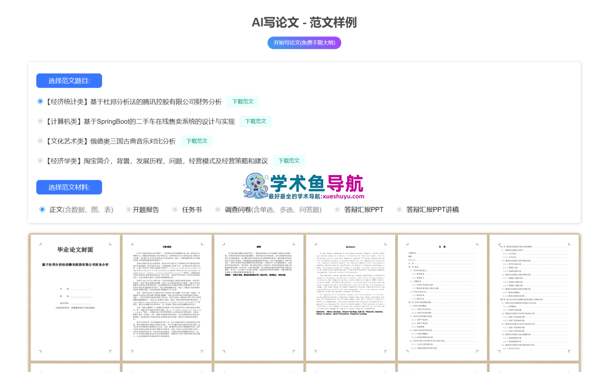The height and width of the screenshot is (372, 607).
Task: Download sample for 淘宝简介 paper
Action: 289,161
